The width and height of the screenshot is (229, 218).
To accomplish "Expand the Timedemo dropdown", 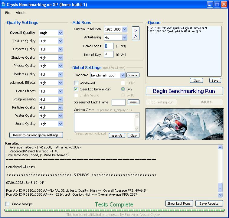I will [123, 75].
